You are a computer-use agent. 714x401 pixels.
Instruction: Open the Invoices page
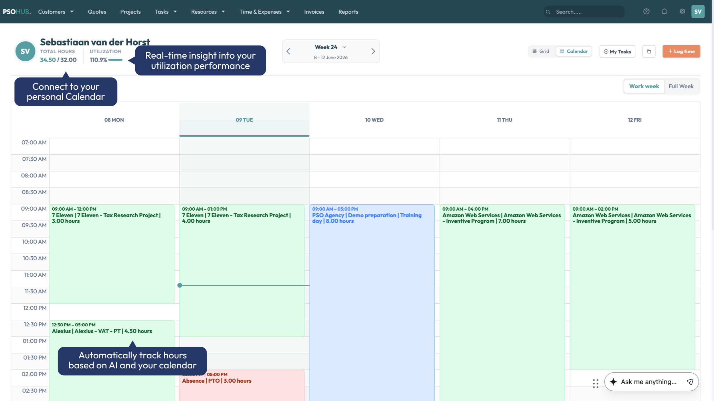pyautogui.click(x=314, y=12)
